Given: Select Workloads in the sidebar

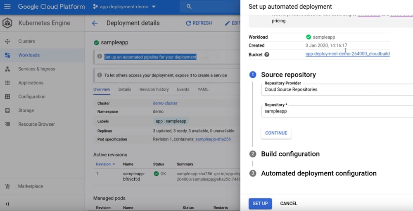Looking at the screenshot, I should tap(29, 55).
